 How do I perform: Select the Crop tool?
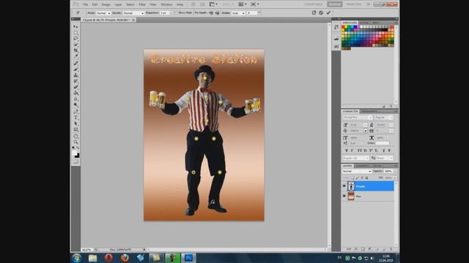tap(75, 50)
